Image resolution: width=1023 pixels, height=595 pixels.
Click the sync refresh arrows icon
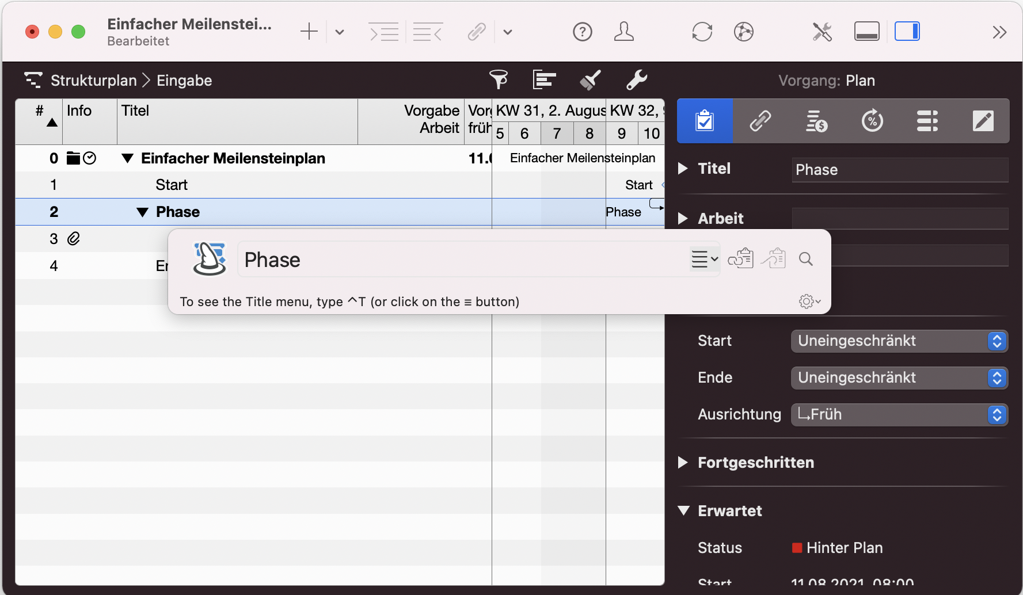(702, 32)
